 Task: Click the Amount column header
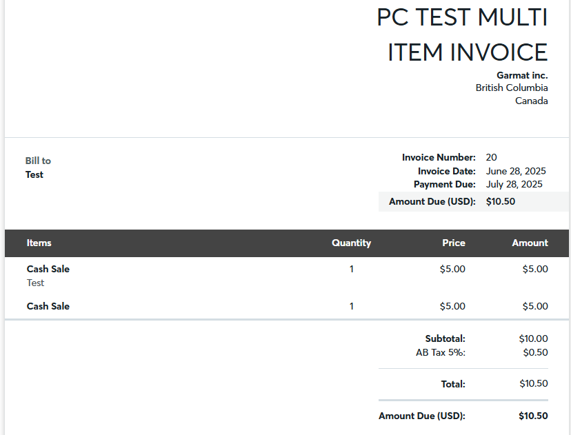pyautogui.click(x=530, y=243)
